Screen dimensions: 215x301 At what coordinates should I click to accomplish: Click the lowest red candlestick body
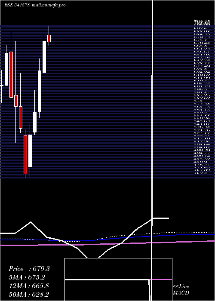[25, 154]
